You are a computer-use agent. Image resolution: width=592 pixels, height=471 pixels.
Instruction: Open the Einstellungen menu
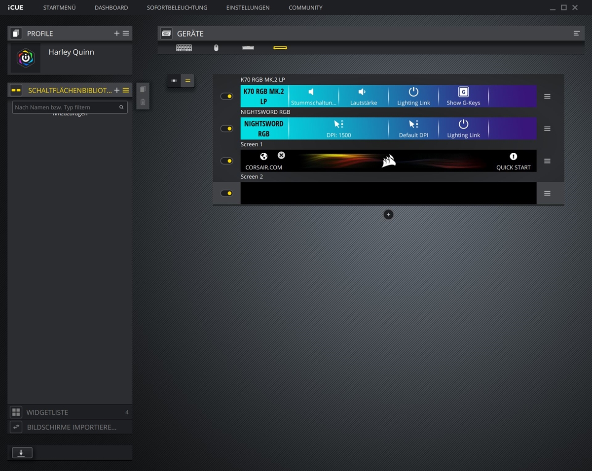pyautogui.click(x=248, y=7)
